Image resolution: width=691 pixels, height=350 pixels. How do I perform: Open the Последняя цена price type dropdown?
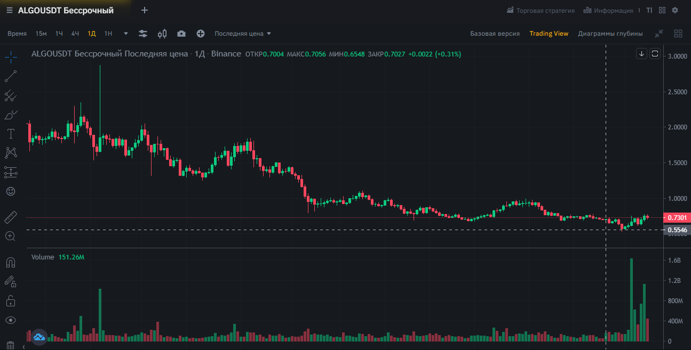[243, 34]
